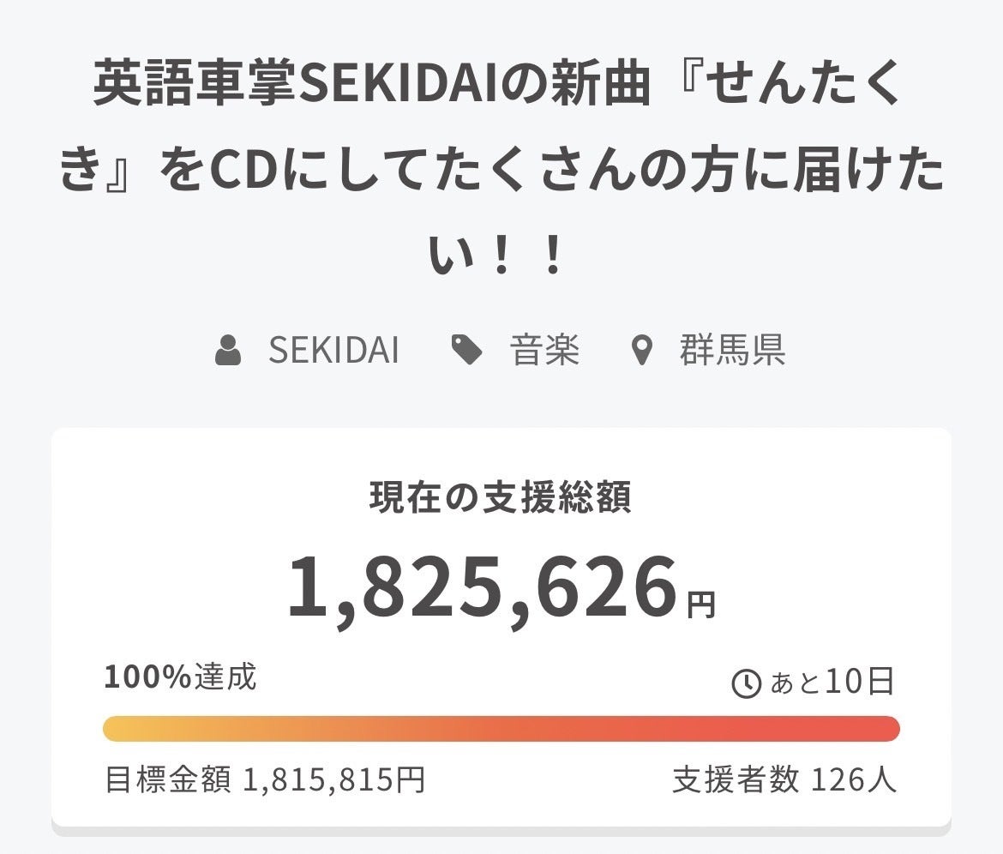Viewport: 1003px width, 854px height.
Task: Click the 円 symbol after the total
Action: 700,604
